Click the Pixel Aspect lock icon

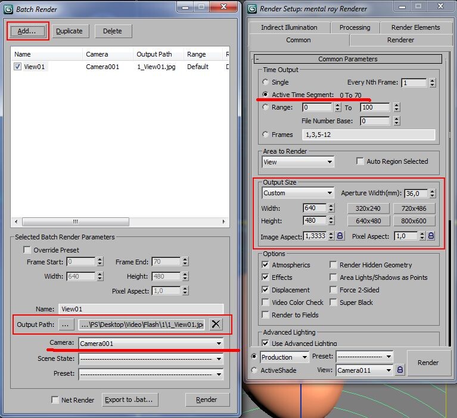pos(431,236)
